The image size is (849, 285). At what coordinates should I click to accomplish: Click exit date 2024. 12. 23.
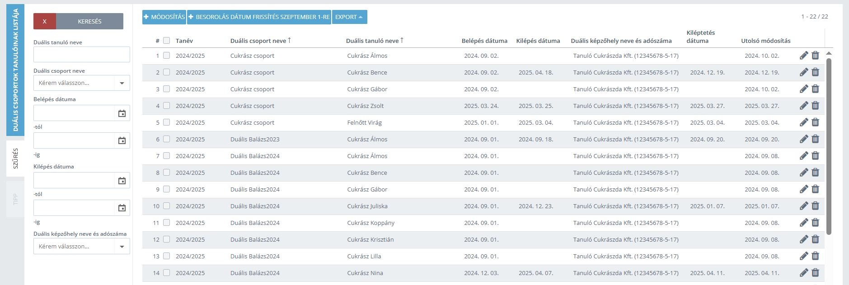tap(536, 206)
